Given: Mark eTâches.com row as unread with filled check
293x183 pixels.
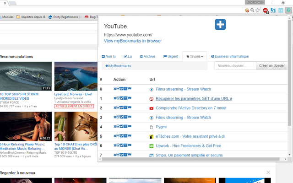Looking at the screenshot, I should tap(122, 135).
